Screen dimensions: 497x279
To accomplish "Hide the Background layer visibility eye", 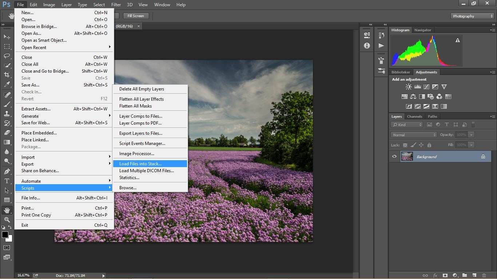I will 394,157.
